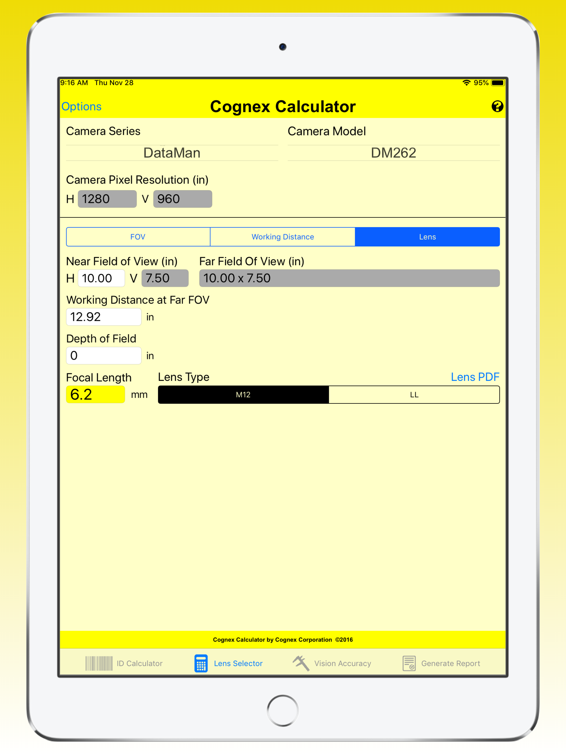Switch to the Working Distance segment
Viewport: 566px width, 755px height.
pos(283,237)
